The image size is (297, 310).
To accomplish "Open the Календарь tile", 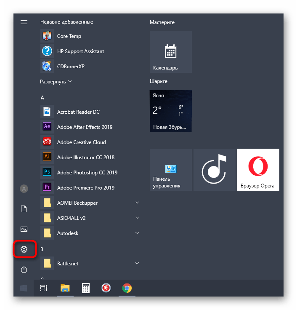I will (171, 52).
